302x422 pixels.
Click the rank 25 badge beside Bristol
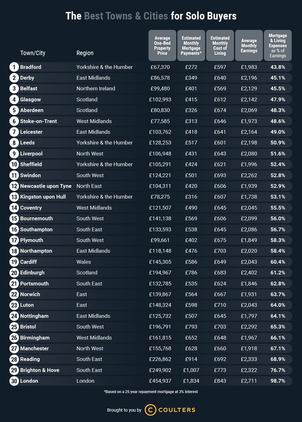(14, 327)
